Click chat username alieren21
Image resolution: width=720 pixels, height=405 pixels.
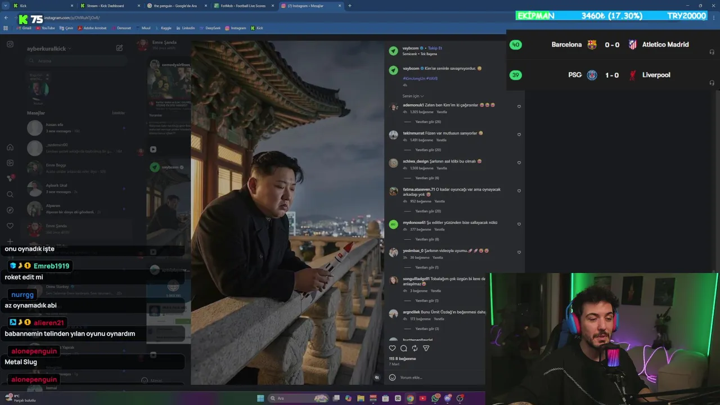click(49, 323)
